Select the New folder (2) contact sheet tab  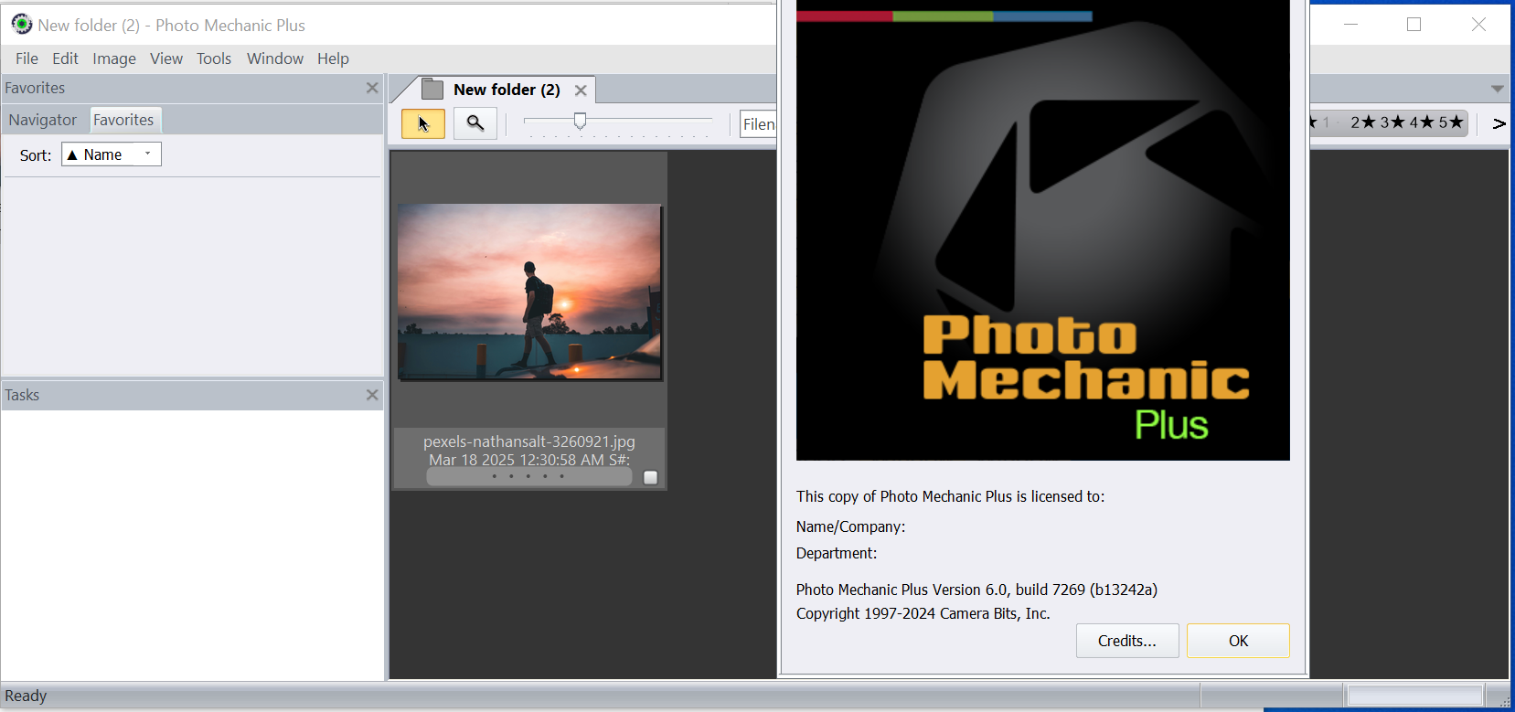point(507,90)
